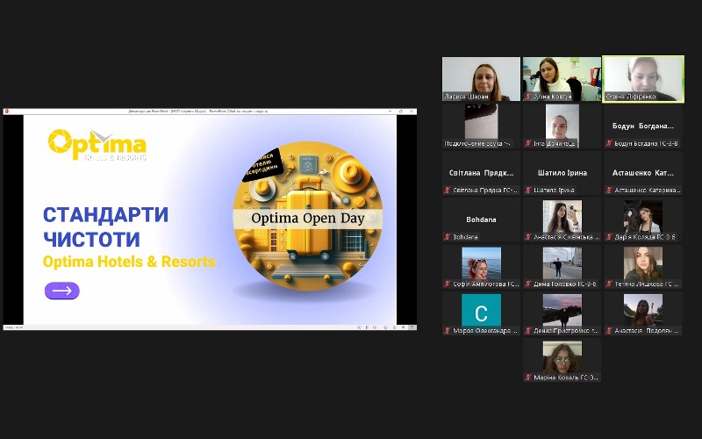Click muted mic icon next to Світлана Прядка label
The height and width of the screenshot is (439, 702).
447,190
